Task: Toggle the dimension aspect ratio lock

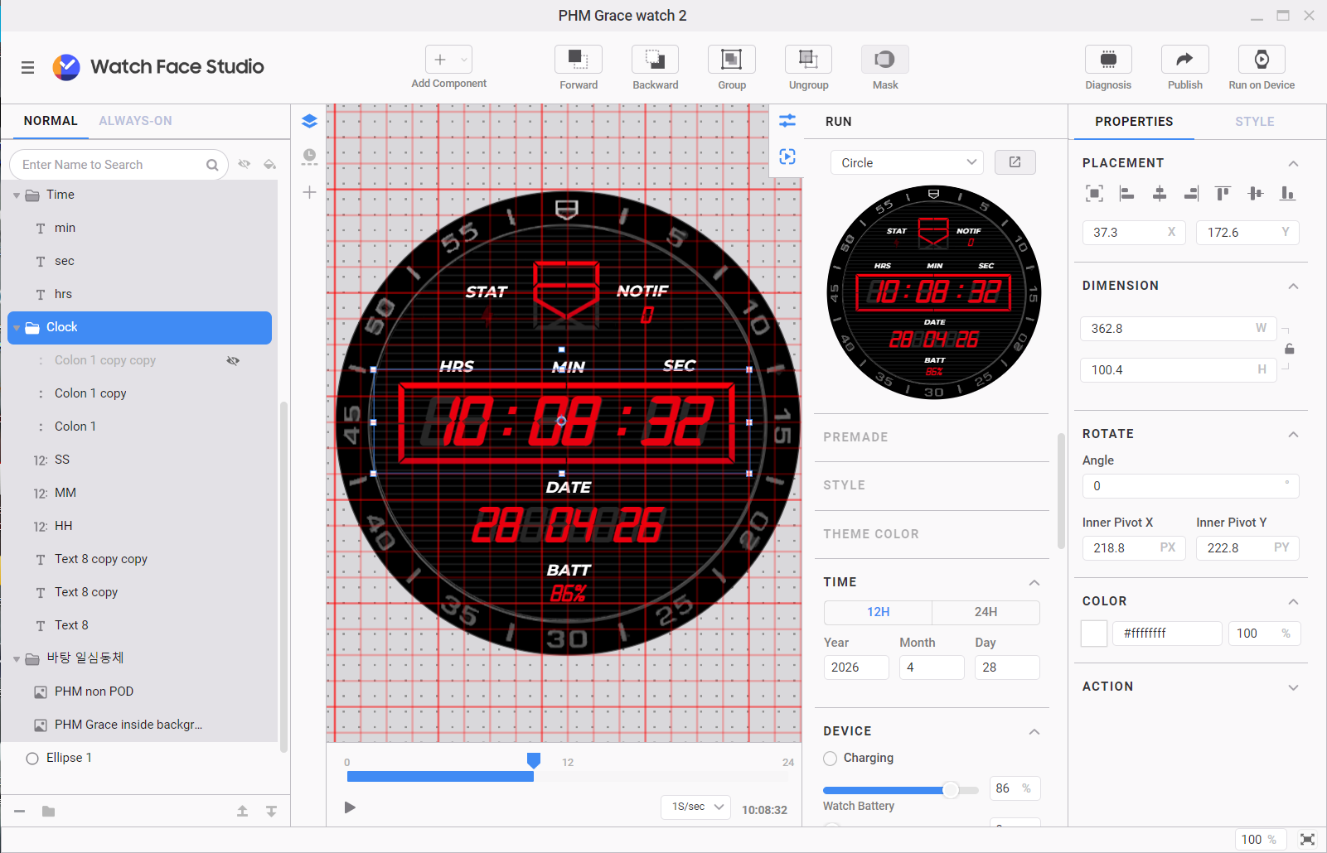Action: point(1289,349)
